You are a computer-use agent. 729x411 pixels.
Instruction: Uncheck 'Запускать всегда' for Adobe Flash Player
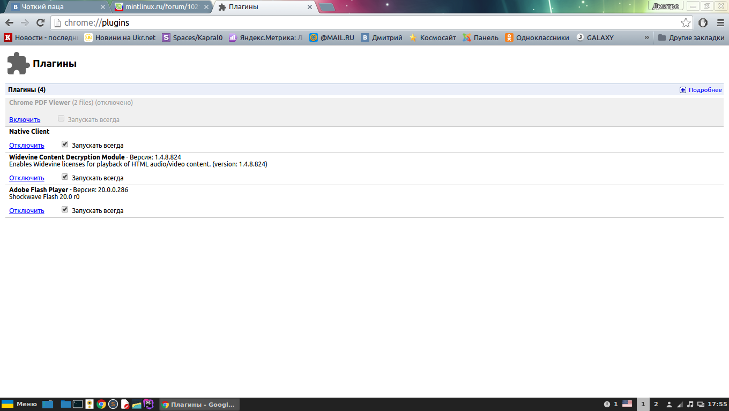point(65,210)
